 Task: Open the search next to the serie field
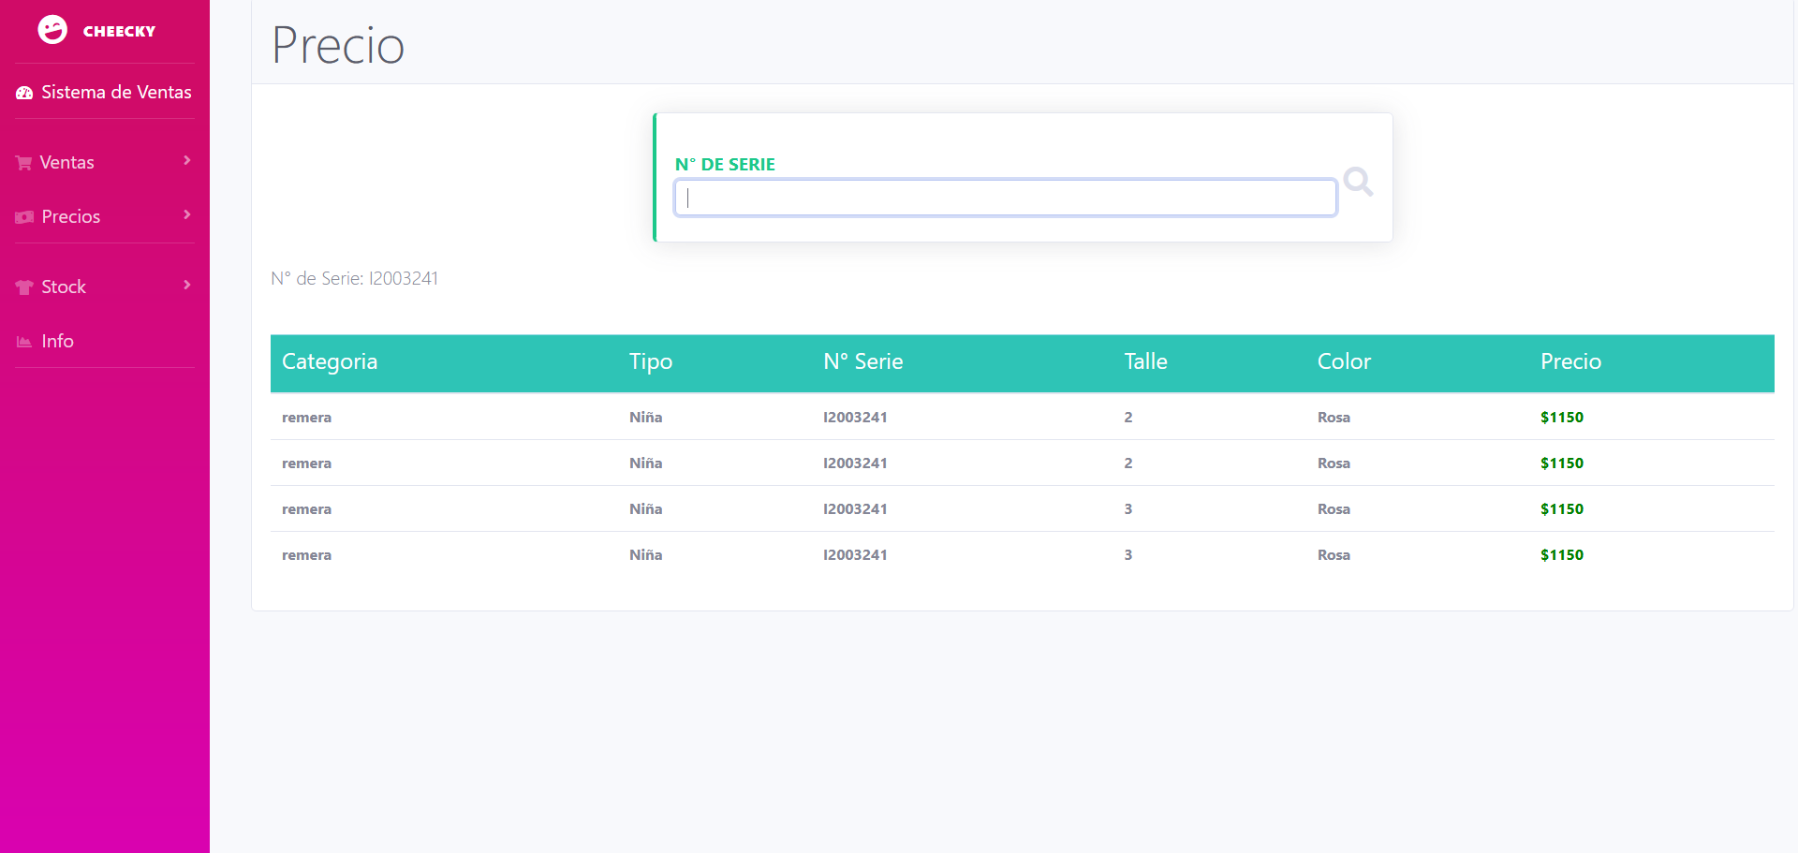coord(1357,182)
